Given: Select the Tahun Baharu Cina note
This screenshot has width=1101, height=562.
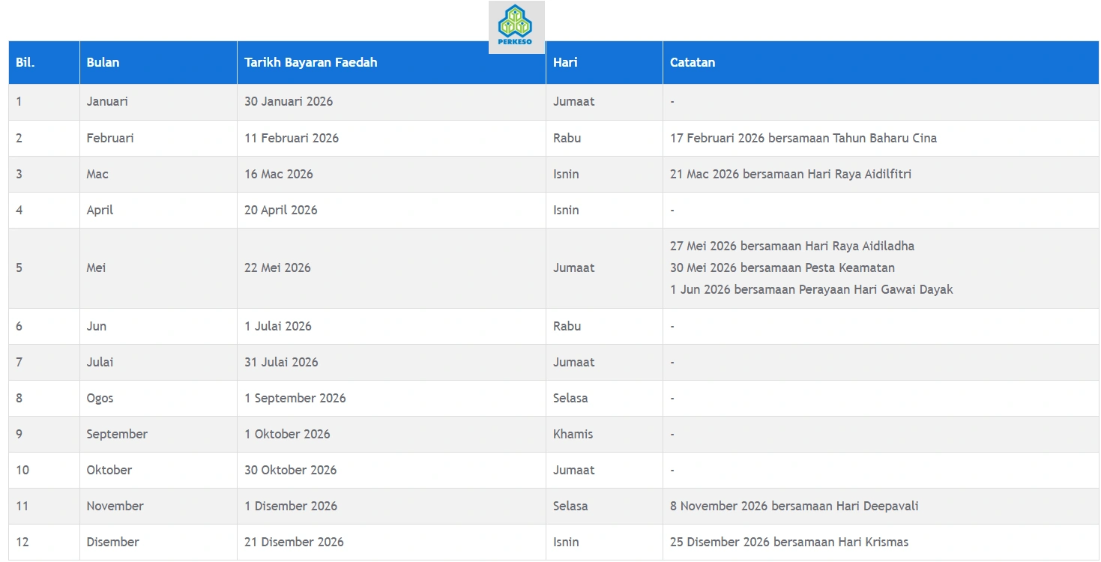Looking at the screenshot, I should click(803, 138).
